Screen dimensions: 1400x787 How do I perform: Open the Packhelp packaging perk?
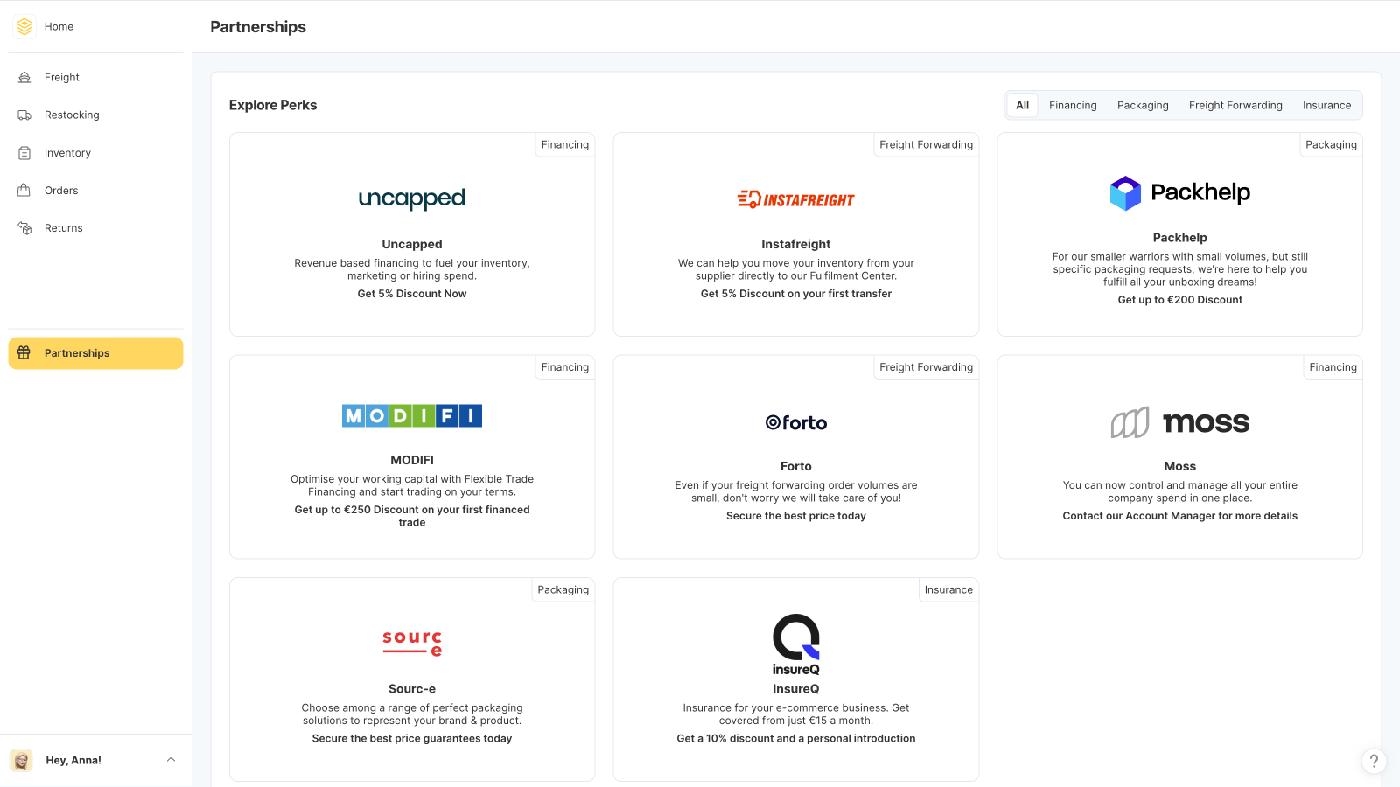pyautogui.click(x=1179, y=233)
